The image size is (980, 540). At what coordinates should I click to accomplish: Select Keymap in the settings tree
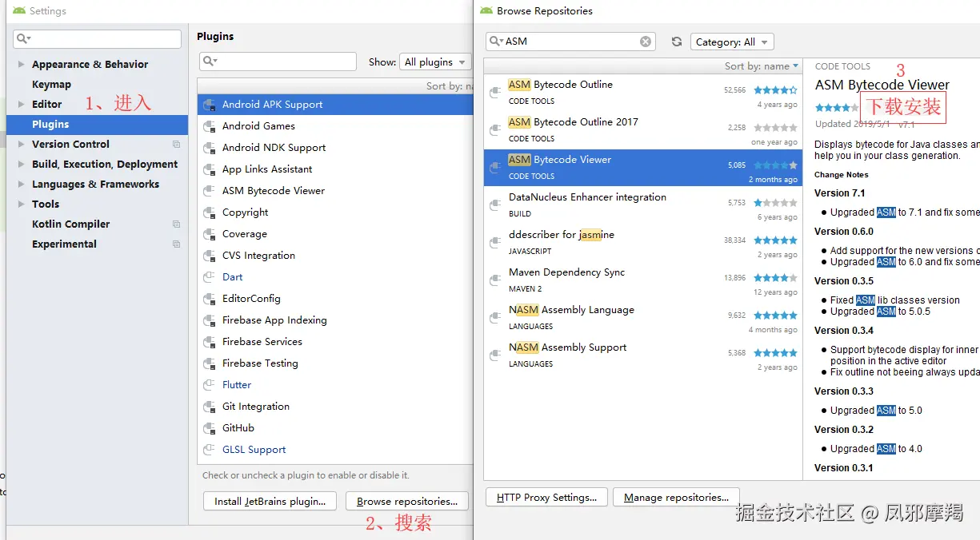click(51, 85)
